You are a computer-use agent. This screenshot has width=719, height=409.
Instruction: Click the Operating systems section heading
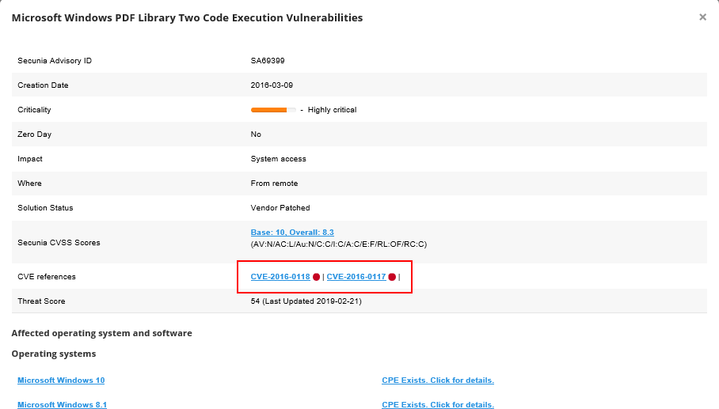[54, 354]
